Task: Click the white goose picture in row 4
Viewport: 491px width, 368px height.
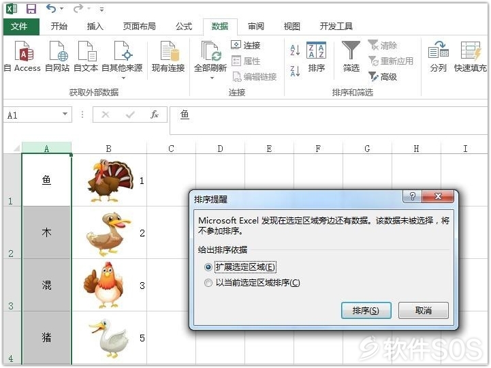Action: (x=110, y=338)
